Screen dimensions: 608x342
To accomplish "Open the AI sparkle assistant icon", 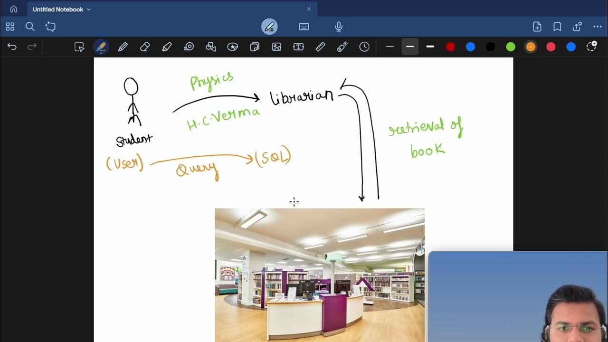I will [x=50, y=27].
